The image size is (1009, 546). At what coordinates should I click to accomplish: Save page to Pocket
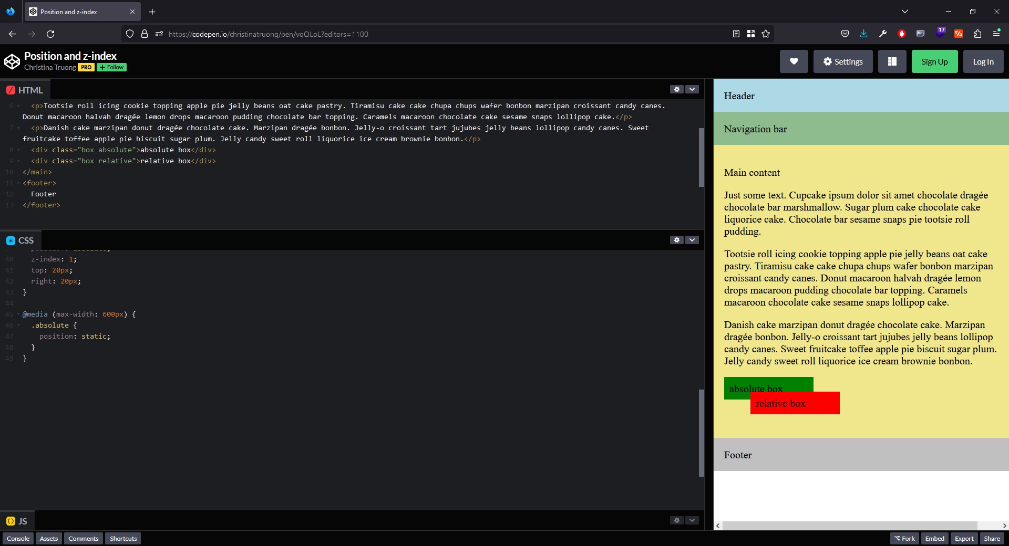point(845,34)
